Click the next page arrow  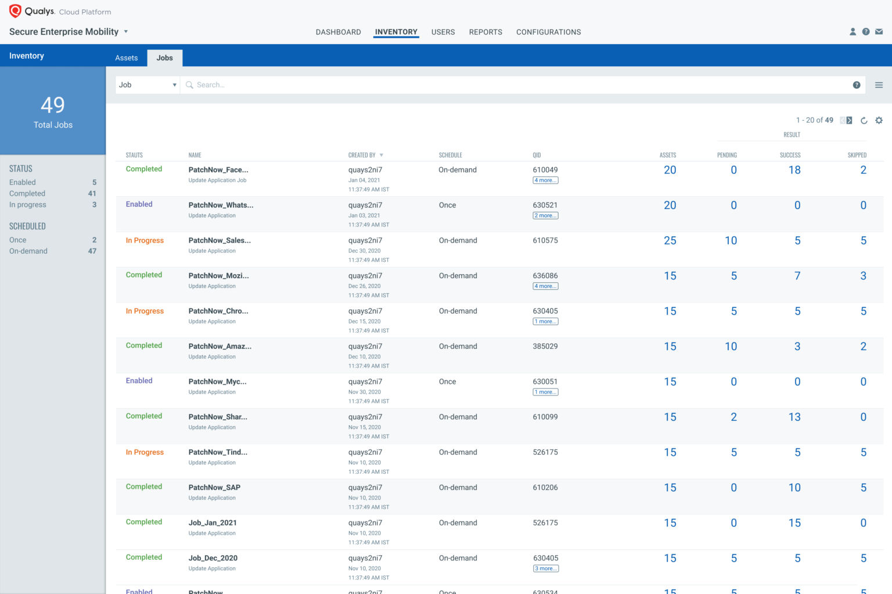(849, 120)
